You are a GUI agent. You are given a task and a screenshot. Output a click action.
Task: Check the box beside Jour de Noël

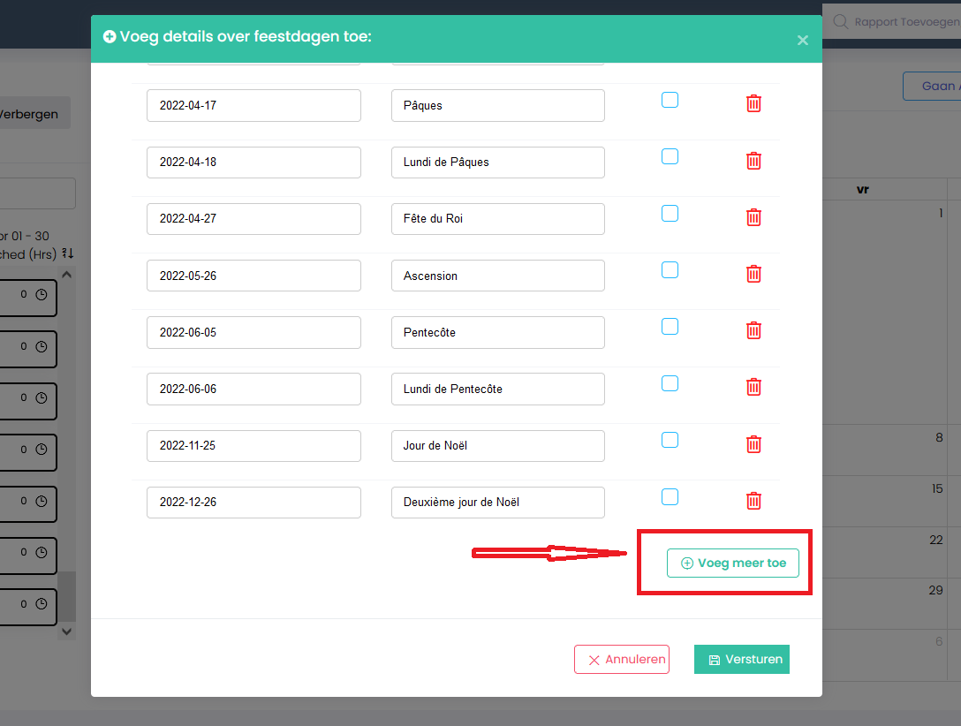click(670, 440)
